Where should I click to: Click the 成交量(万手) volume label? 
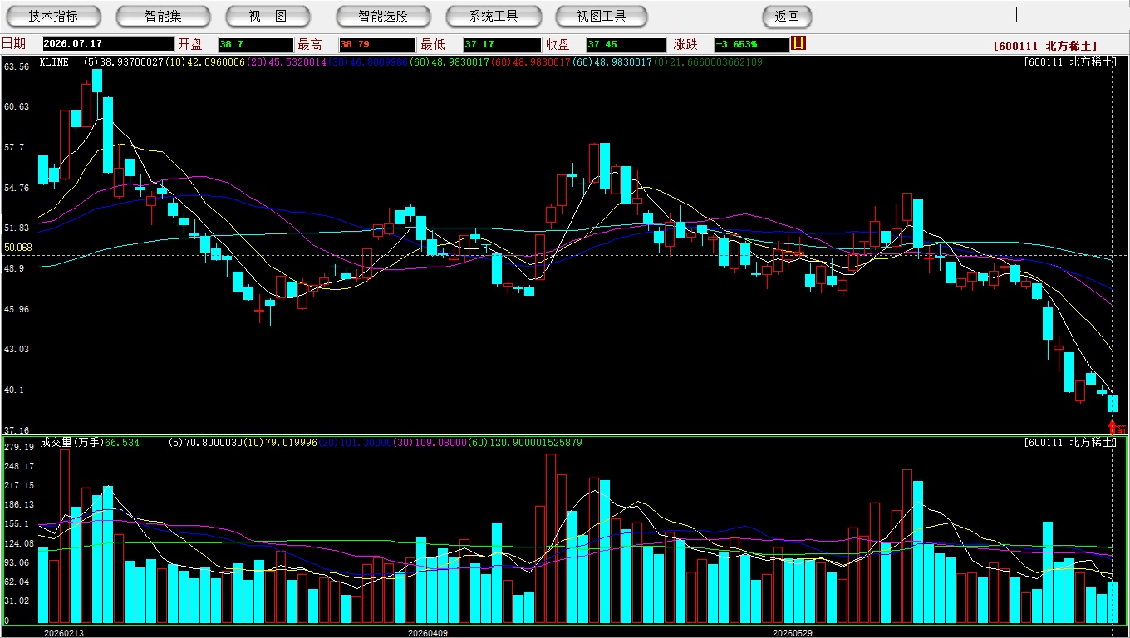71,443
